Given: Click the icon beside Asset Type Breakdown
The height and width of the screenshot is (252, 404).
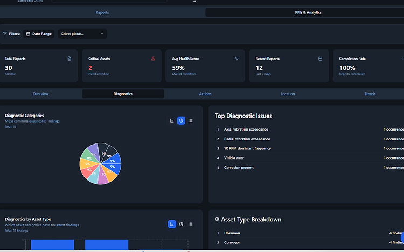Looking at the screenshot, I should click(x=217, y=219).
